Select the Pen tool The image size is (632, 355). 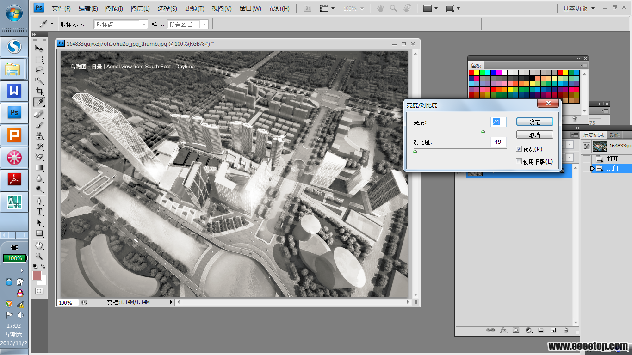[39, 201]
